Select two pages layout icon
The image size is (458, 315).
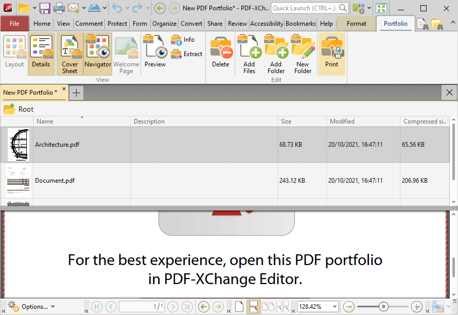click(x=268, y=307)
